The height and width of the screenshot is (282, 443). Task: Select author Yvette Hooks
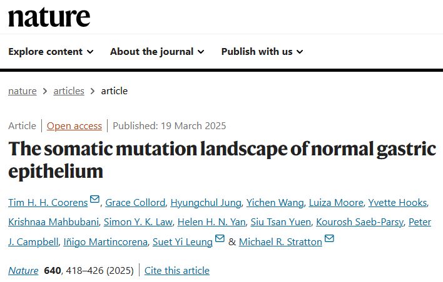click(x=397, y=203)
